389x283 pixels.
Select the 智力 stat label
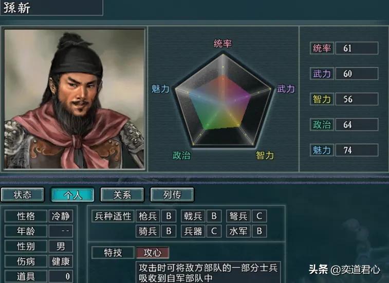coord(322,99)
